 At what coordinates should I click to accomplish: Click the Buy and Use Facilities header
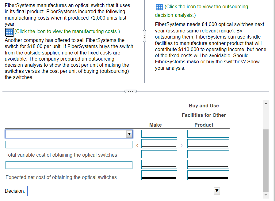pos(204,115)
